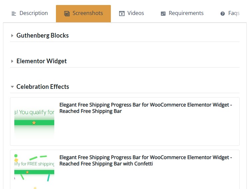Click the Faqs question mark icon
The height and width of the screenshot is (189, 251).
(223, 14)
